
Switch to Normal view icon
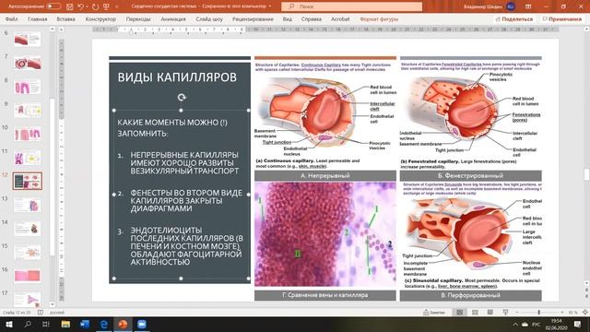(459, 313)
